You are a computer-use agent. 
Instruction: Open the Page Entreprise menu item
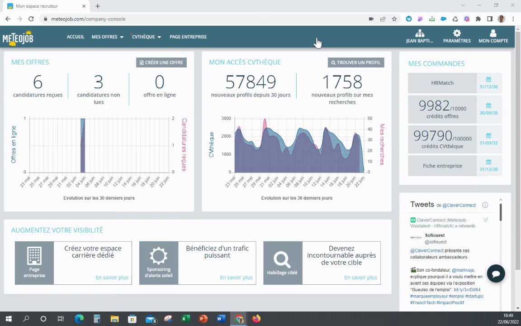pyautogui.click(x=188, y=37)
